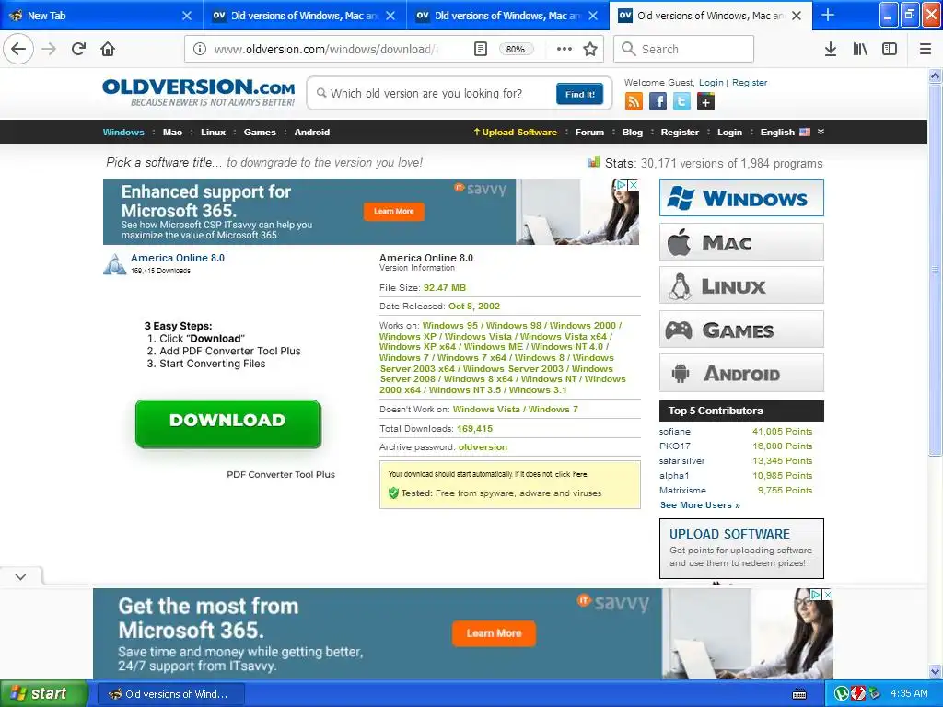Go to the browser Home page
943x707 pixels.
[x=108, y=49]
